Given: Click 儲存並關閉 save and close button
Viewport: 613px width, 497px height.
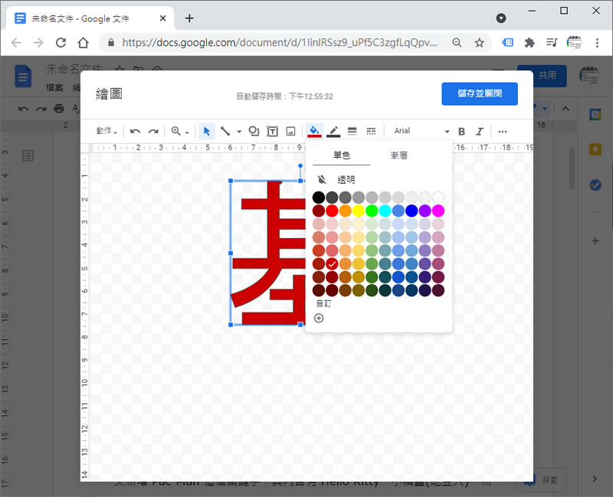Looking at the screenshot, I should click(x=480, y=93).
